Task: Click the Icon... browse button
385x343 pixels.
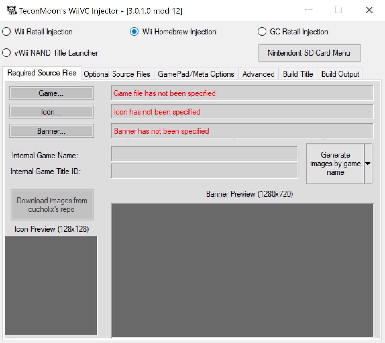Action: tap(52, 112)
